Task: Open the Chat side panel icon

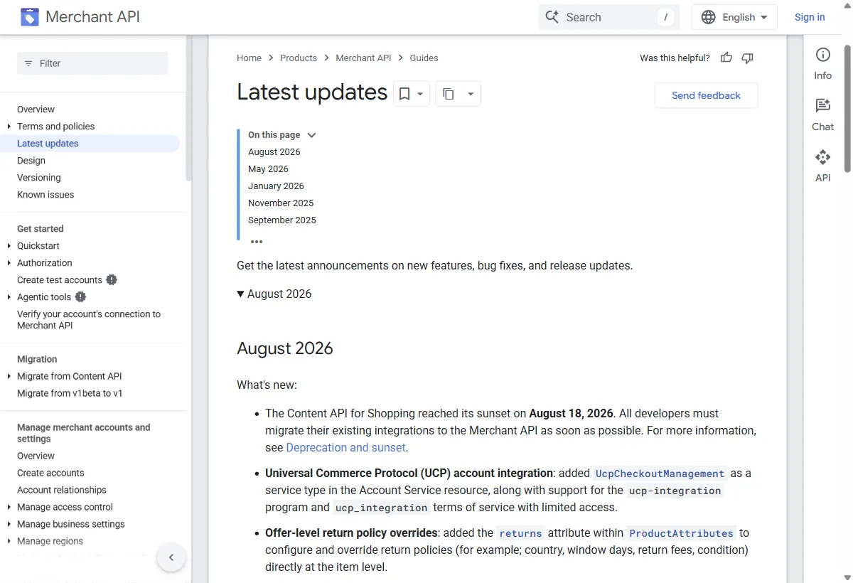Action: click(822, 106)
